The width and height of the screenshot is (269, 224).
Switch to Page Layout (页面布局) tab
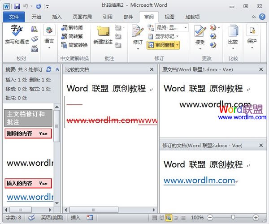[82, 17]
